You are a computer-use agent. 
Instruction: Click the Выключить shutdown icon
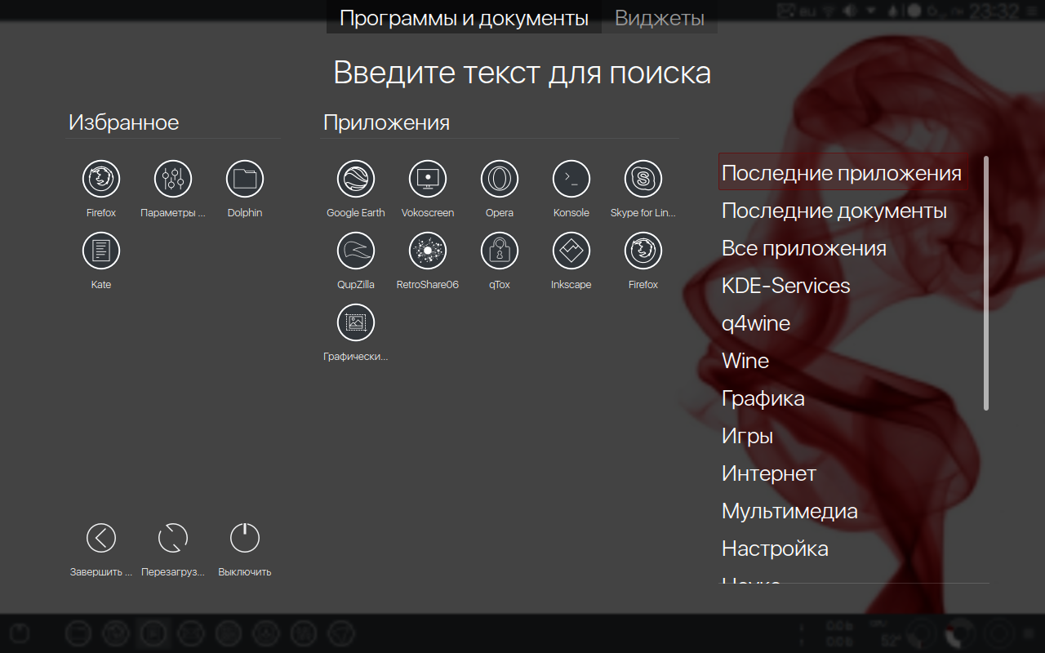[x=245, y=538]
